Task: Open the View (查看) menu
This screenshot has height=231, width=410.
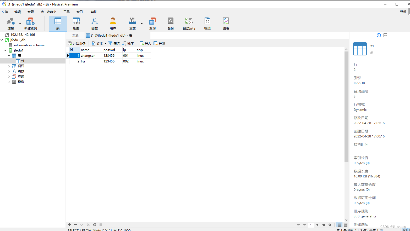Action: (31, 12)
